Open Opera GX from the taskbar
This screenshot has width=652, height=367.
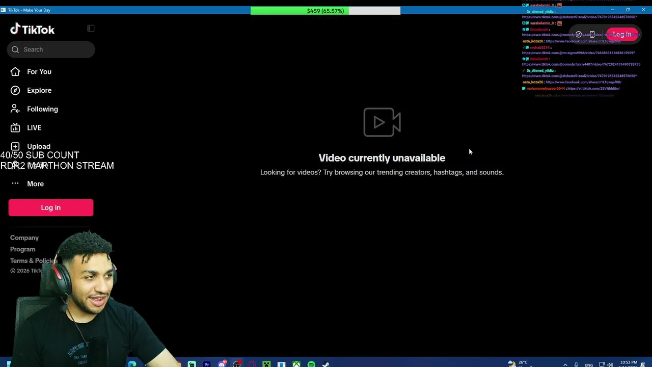click(252, 364)
